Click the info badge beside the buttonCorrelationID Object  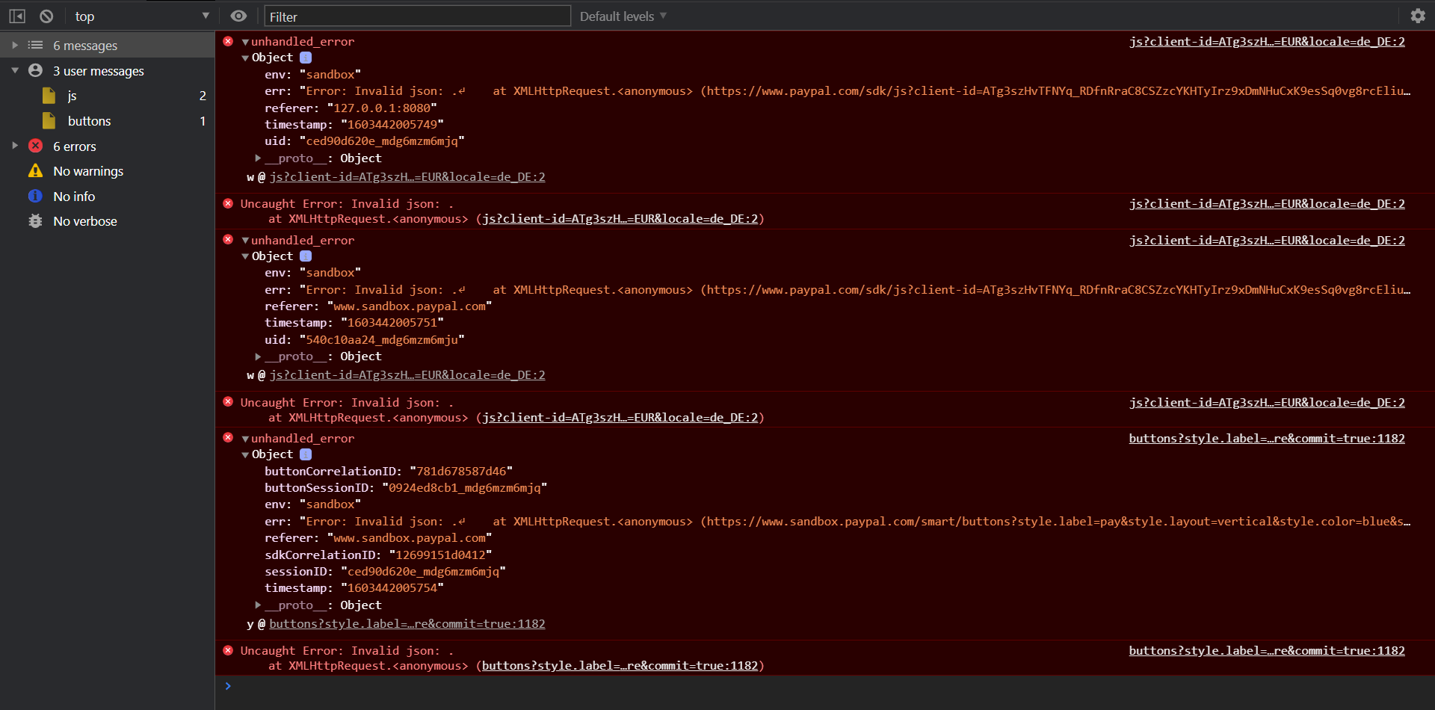(306, 454)
